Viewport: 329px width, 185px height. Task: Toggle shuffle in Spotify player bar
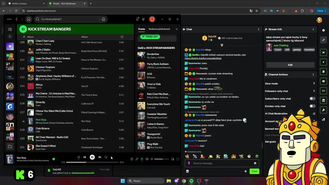[x=78, y=157]
